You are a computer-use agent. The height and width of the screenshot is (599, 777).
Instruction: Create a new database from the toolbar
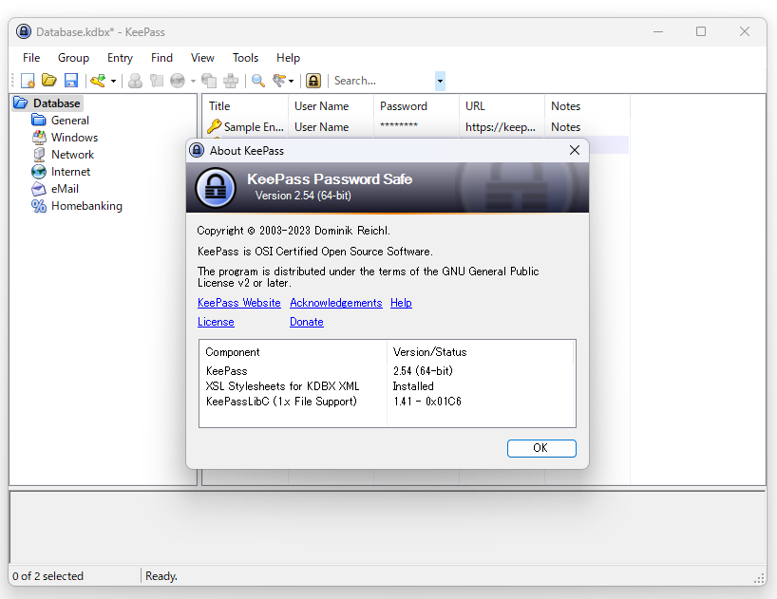click(x=27, y=81)
